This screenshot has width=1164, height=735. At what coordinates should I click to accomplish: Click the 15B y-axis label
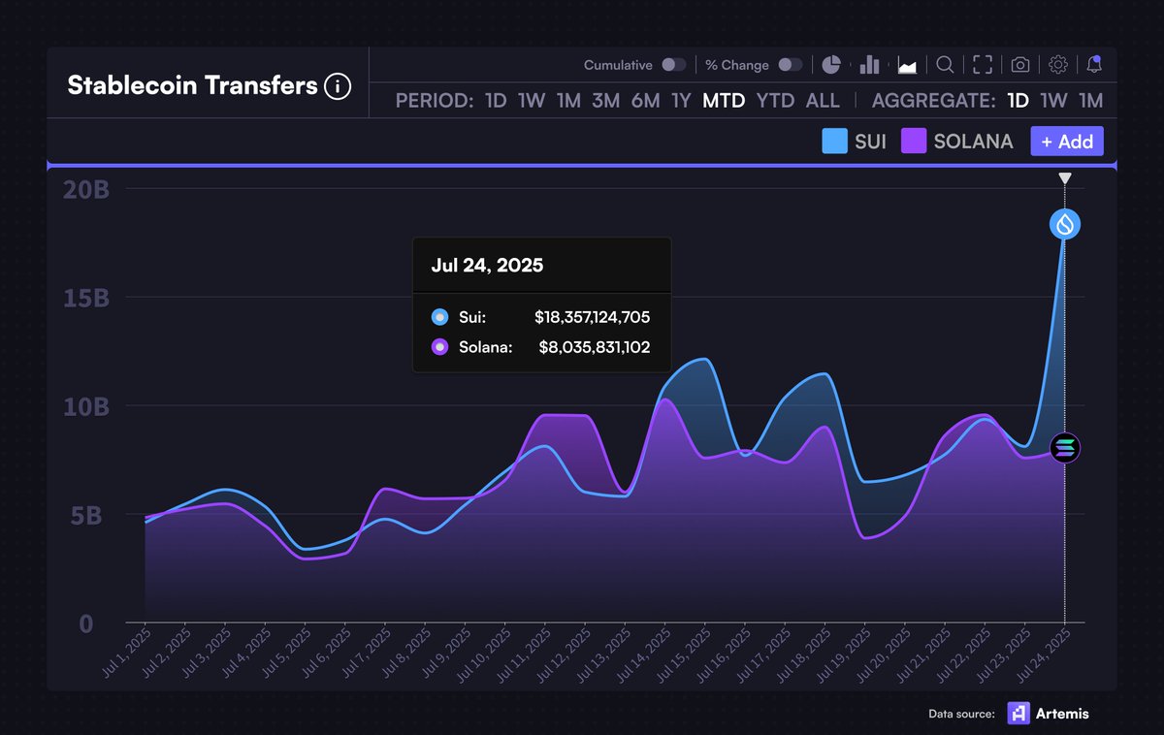[x=87, y=298]
